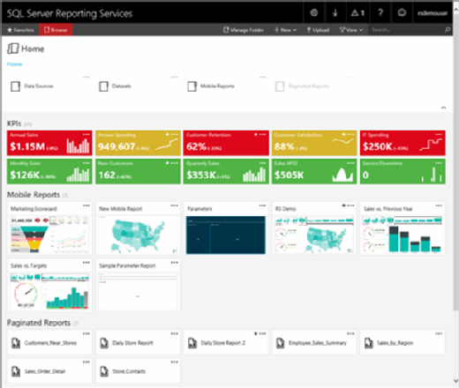
Task: Open the settings gear icon
Action: (314, 12)
